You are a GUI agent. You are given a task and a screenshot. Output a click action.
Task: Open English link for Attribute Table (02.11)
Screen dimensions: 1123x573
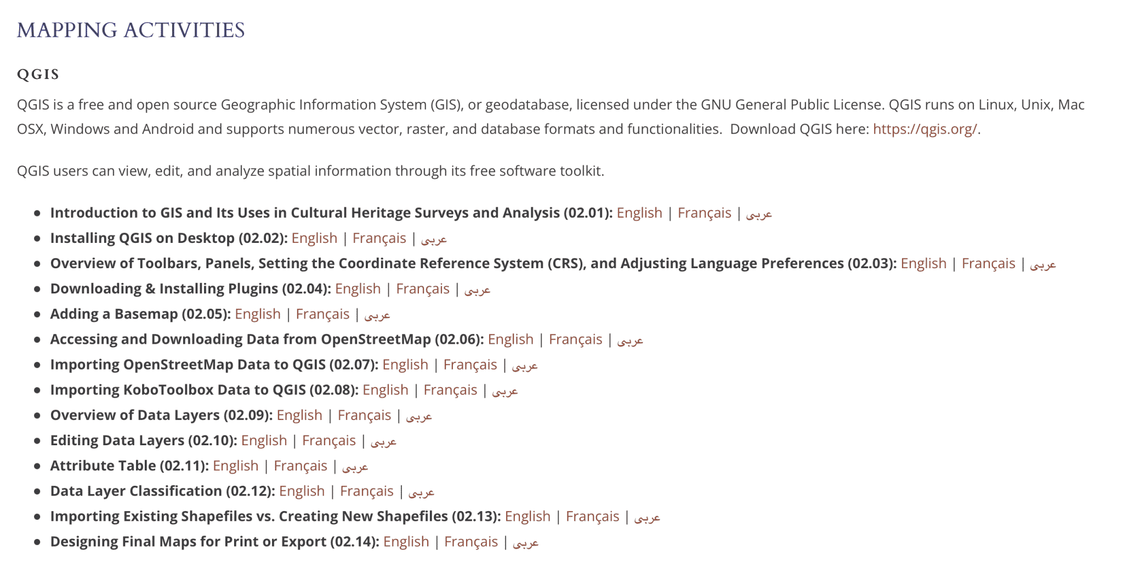(235, 465)
